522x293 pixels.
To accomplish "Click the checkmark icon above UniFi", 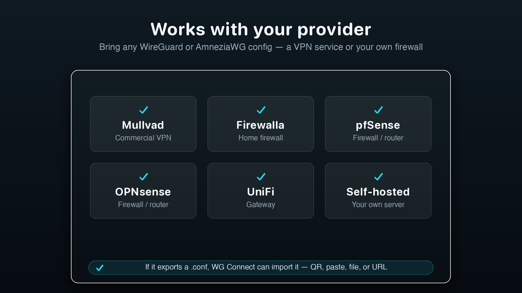I will point(261,177).
